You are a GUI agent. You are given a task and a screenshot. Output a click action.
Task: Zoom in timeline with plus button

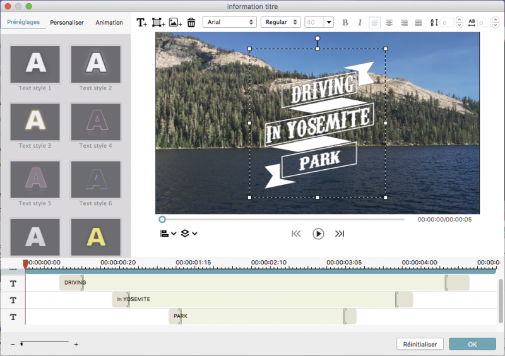click(x=76, y=345)
